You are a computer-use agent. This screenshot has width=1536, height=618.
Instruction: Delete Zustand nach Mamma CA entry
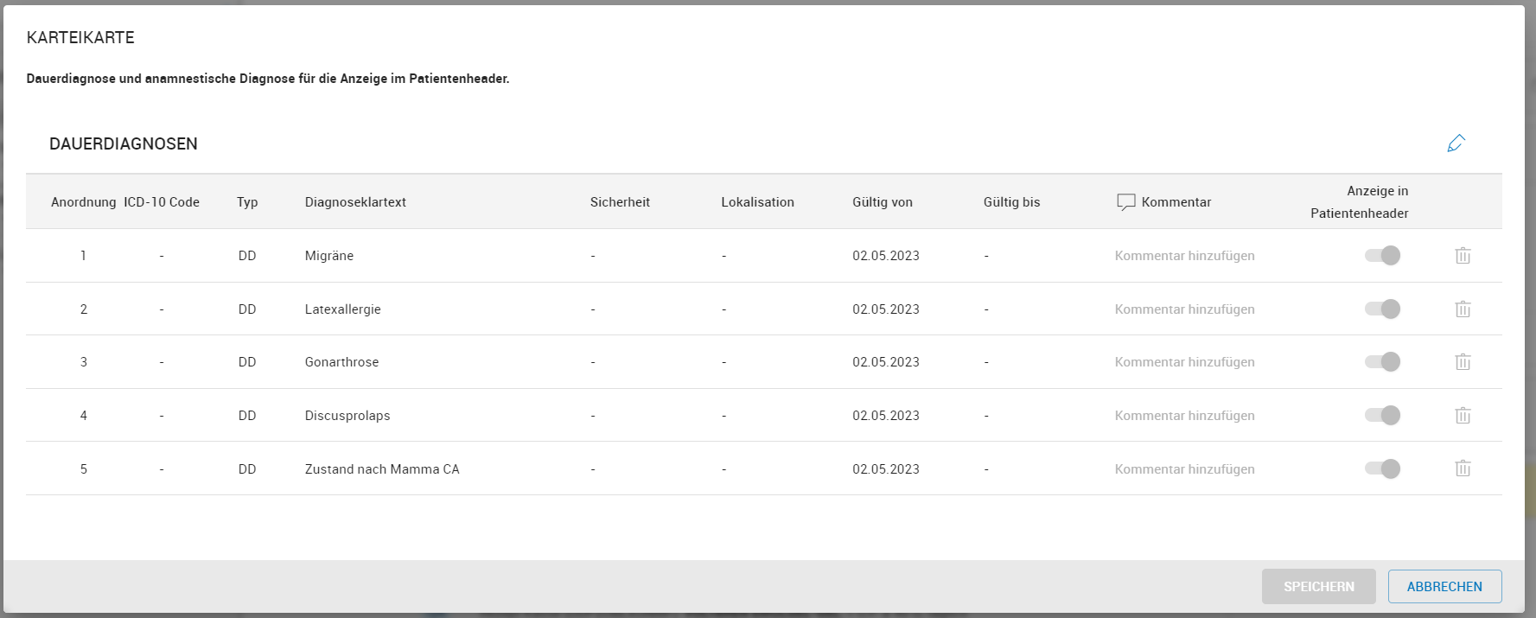[1463, 468]
